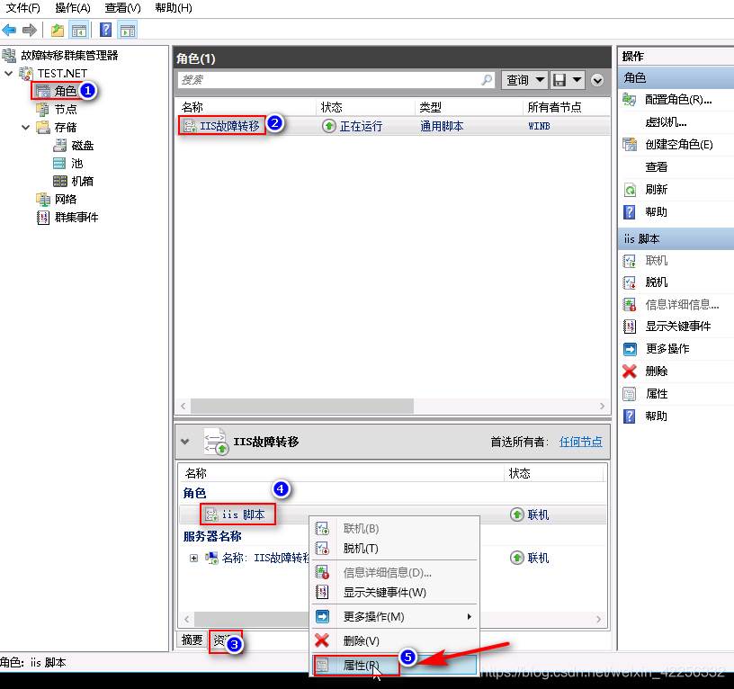Open the 文件(F) menu
The height and width of the screenshot is (689, 734).
pos(23,8)
